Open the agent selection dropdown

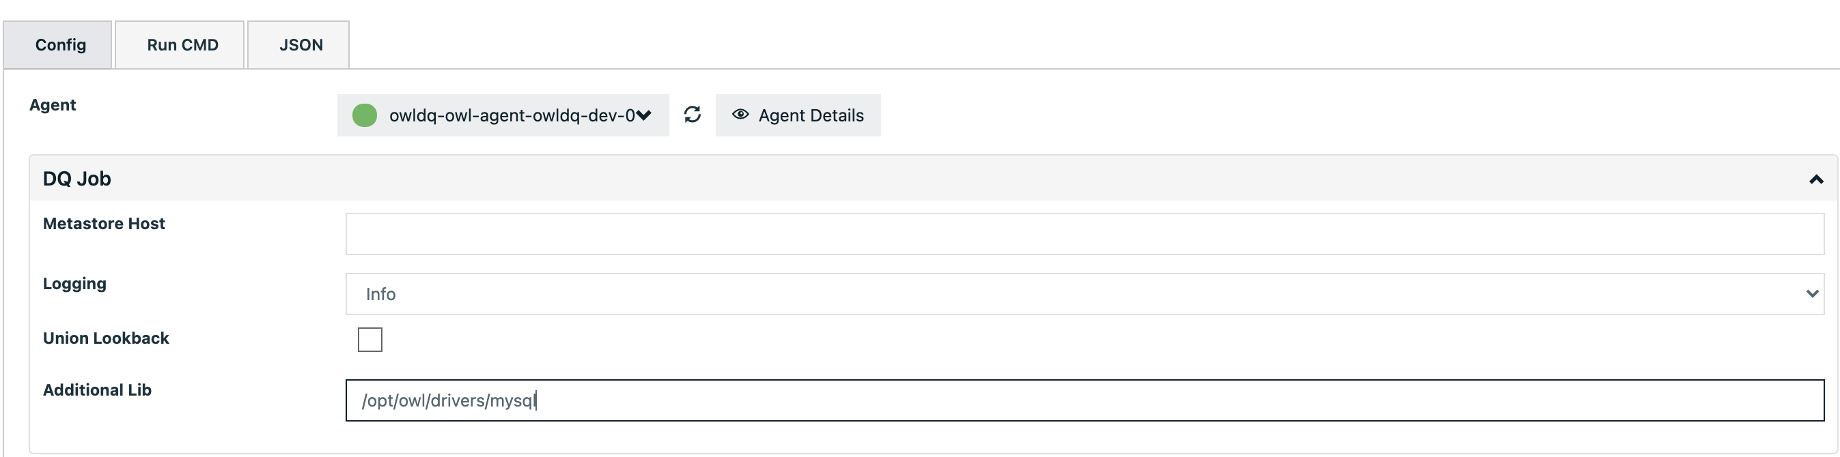tap(502, 115)
